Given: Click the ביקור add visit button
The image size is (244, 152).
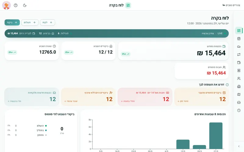Looking at the screenshot, I should [x=12, y=22].
